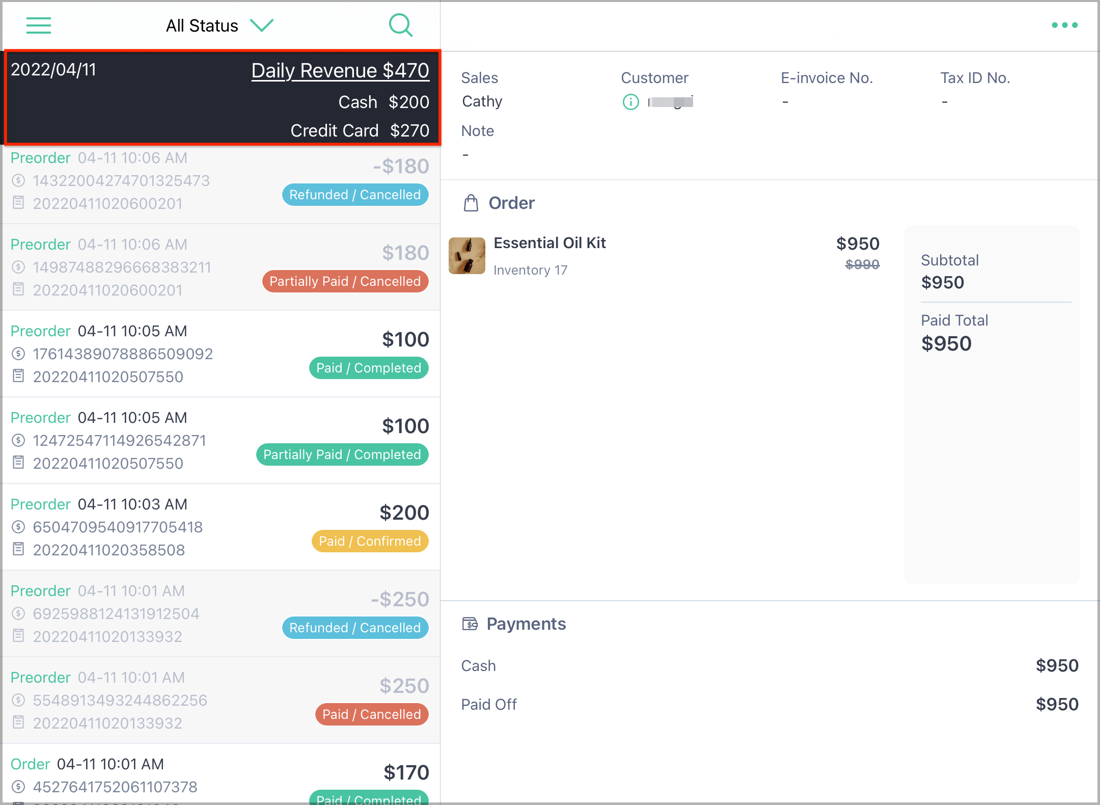1100x805 pixels.
Task: Click the Refunded / Cancelled badge on -$250 order
Action: [x=355, y=628]
